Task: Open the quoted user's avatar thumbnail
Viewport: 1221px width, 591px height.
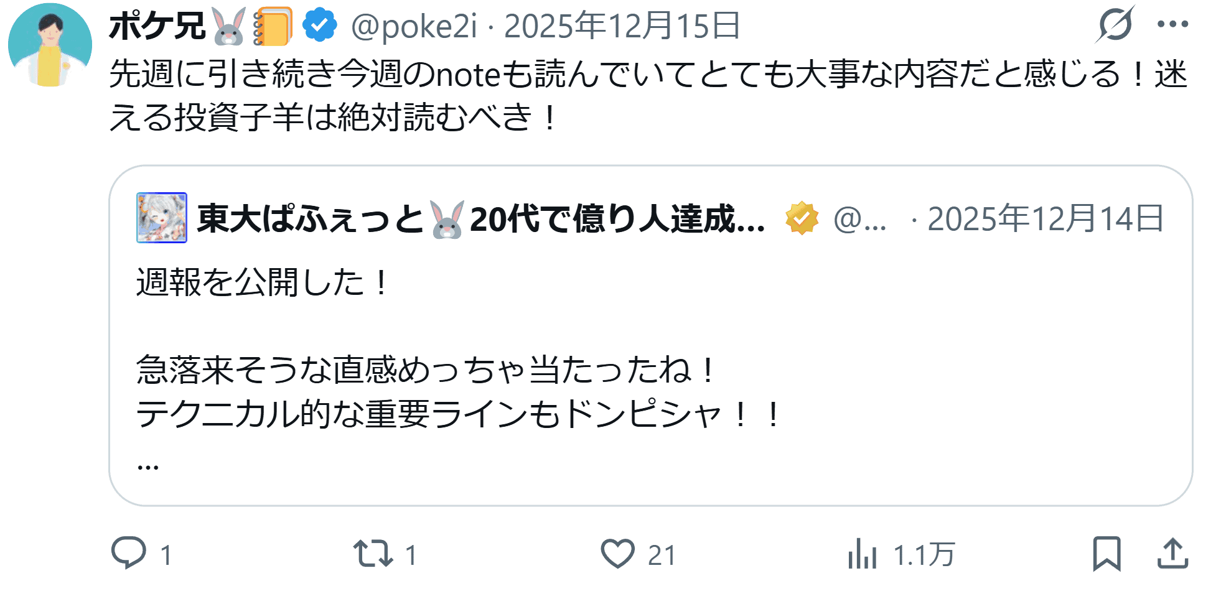Action: pos(162,218)
